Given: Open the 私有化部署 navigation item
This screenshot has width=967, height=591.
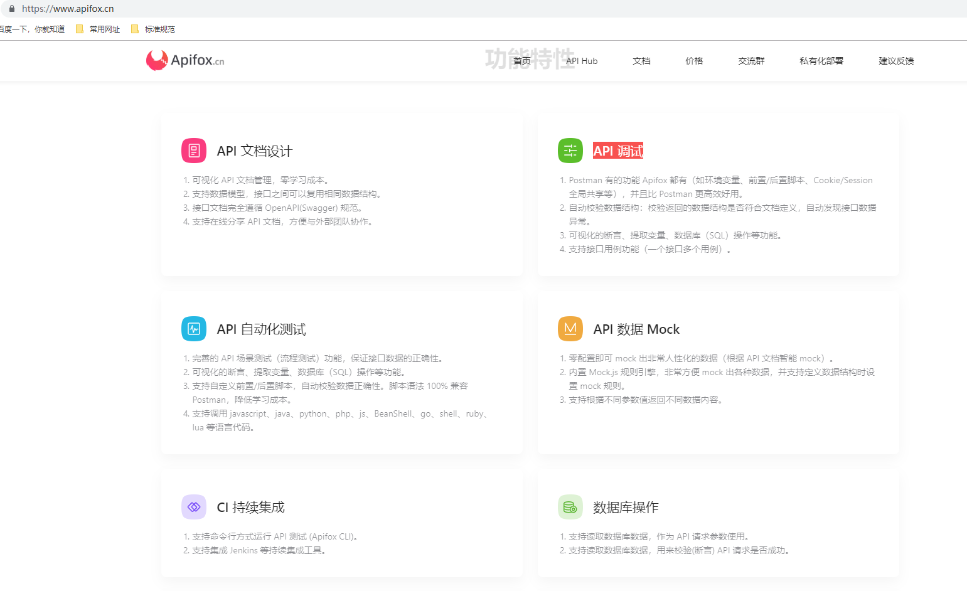Looking at the screenshot, I should pyautogui.click(x=821, y=61).
